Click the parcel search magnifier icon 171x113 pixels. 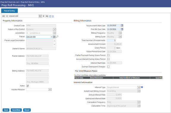pos(57,37)
